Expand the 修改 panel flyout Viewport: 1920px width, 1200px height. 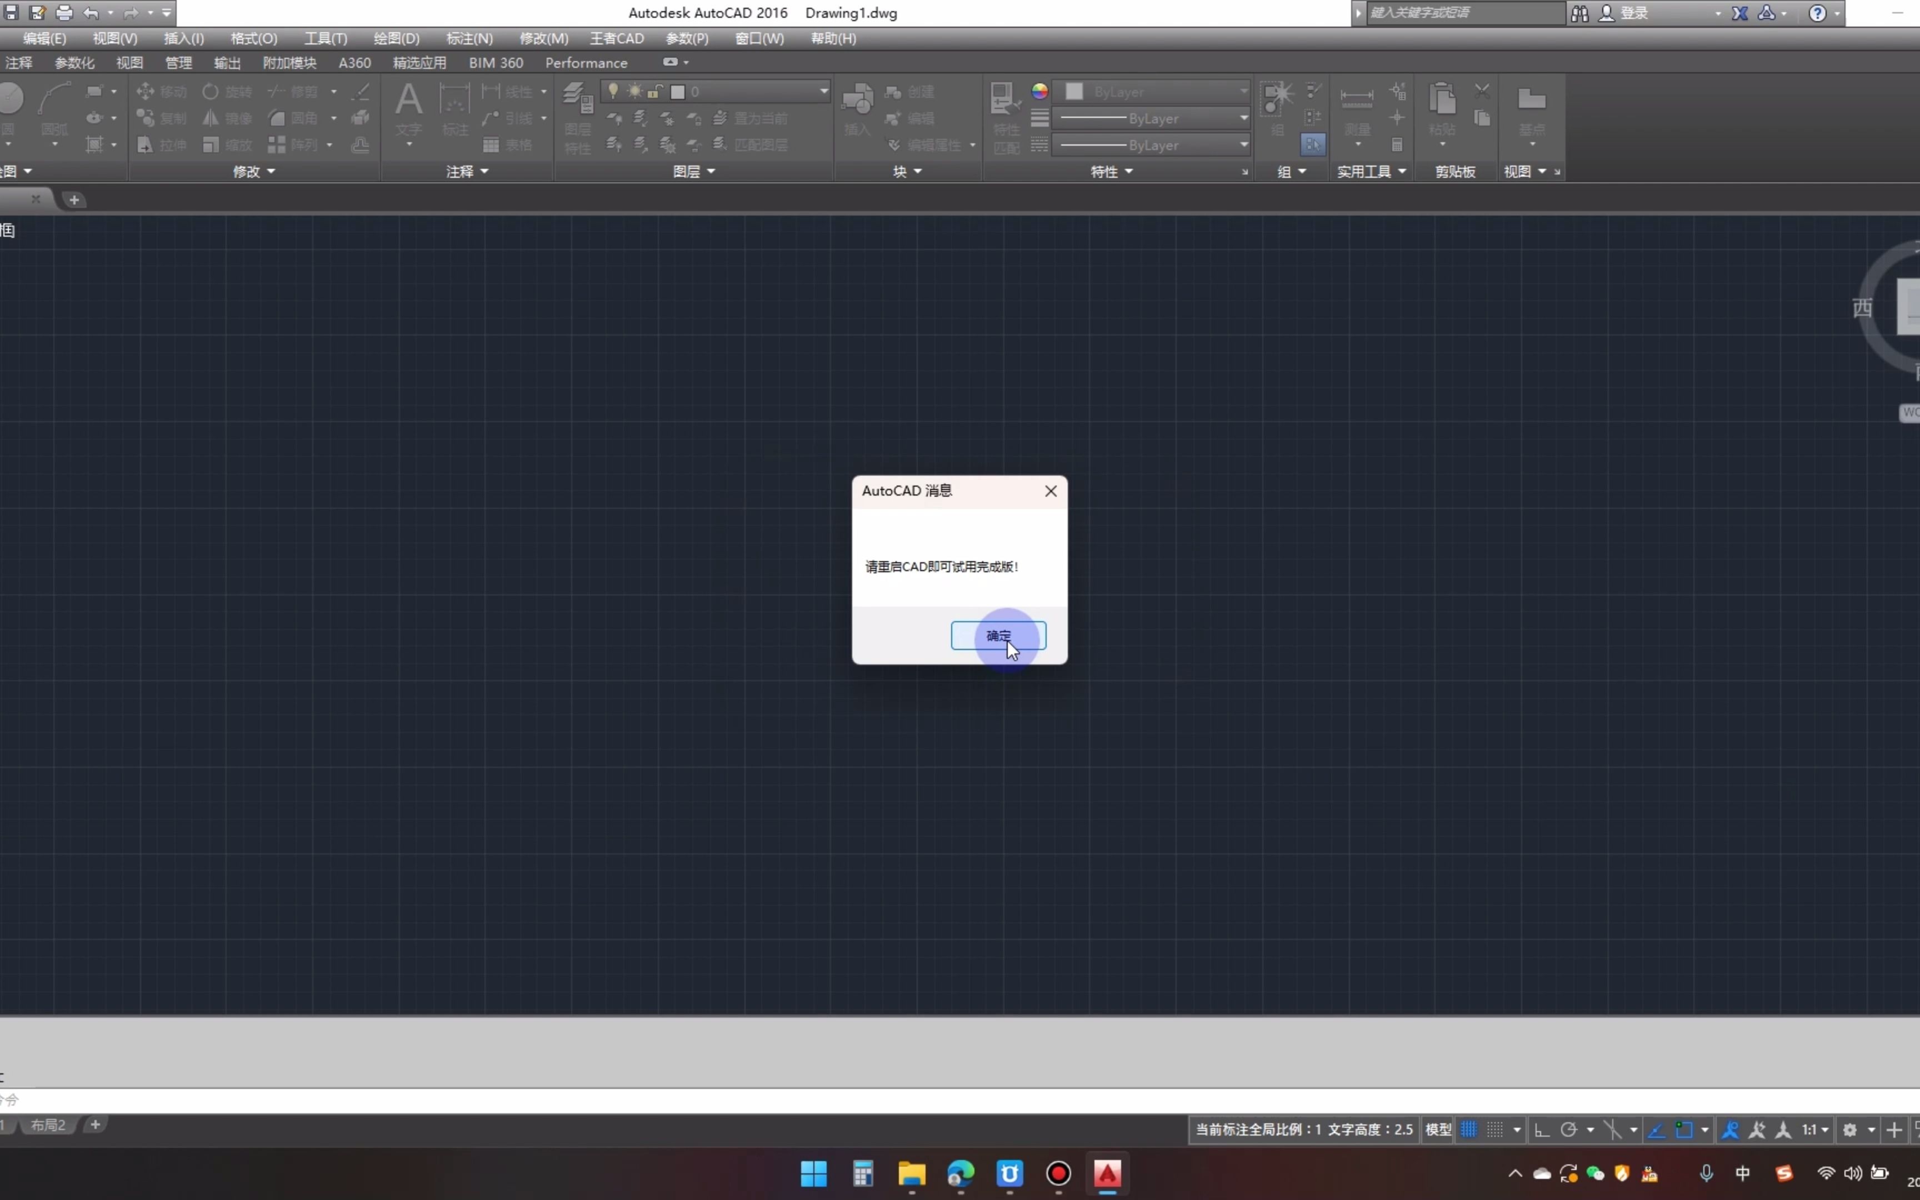tap(254, 172)
